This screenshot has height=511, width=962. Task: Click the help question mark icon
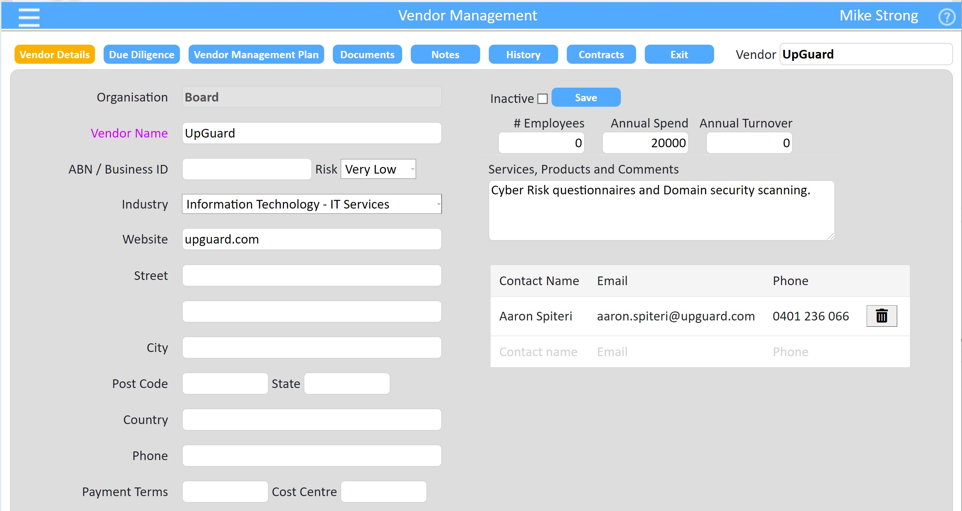947,17
